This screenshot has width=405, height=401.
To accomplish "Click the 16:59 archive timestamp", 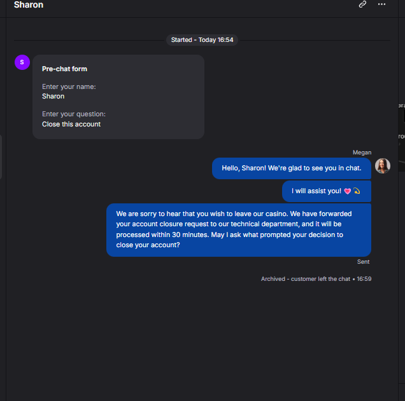I will point(364,279).
